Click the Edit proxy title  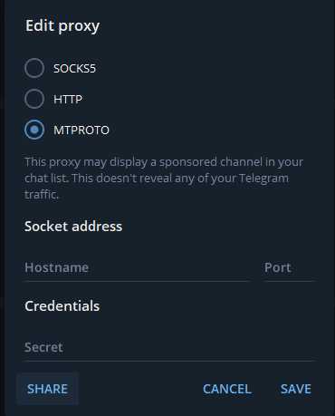click(62, 26)
